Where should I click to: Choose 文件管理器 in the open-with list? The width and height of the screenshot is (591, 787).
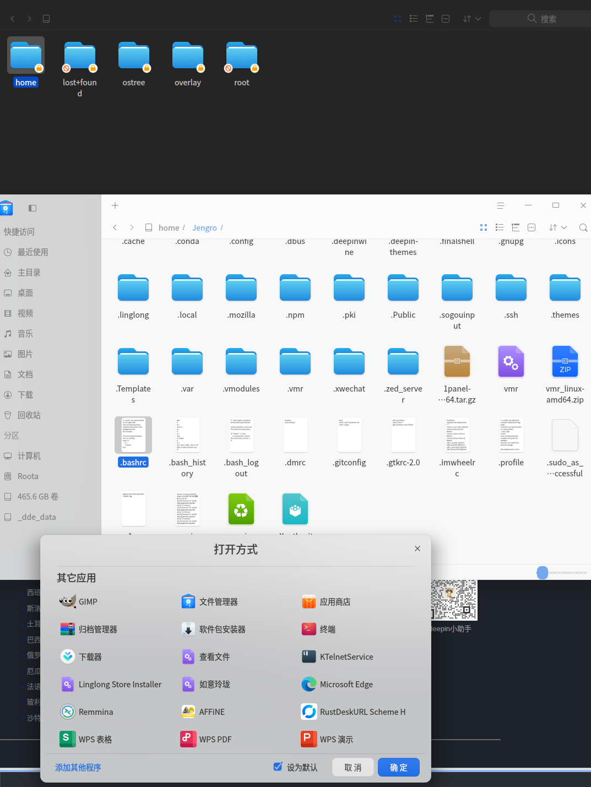[209, 601]
